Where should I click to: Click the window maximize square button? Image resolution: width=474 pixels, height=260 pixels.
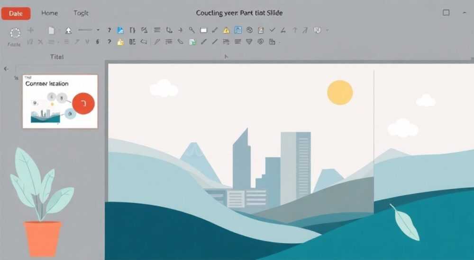click(446, 12)
